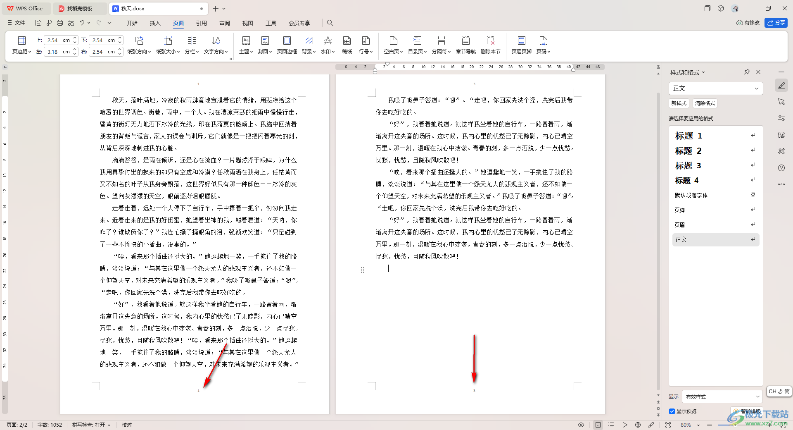The image size is (793, 430).
Task: Click the undo icon
Action: coord(82,23)
